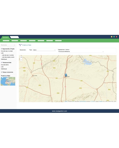Open Liste under Tâches/activités
The height and width of the screenshot is (148, 119).
(x=2, y=67)
